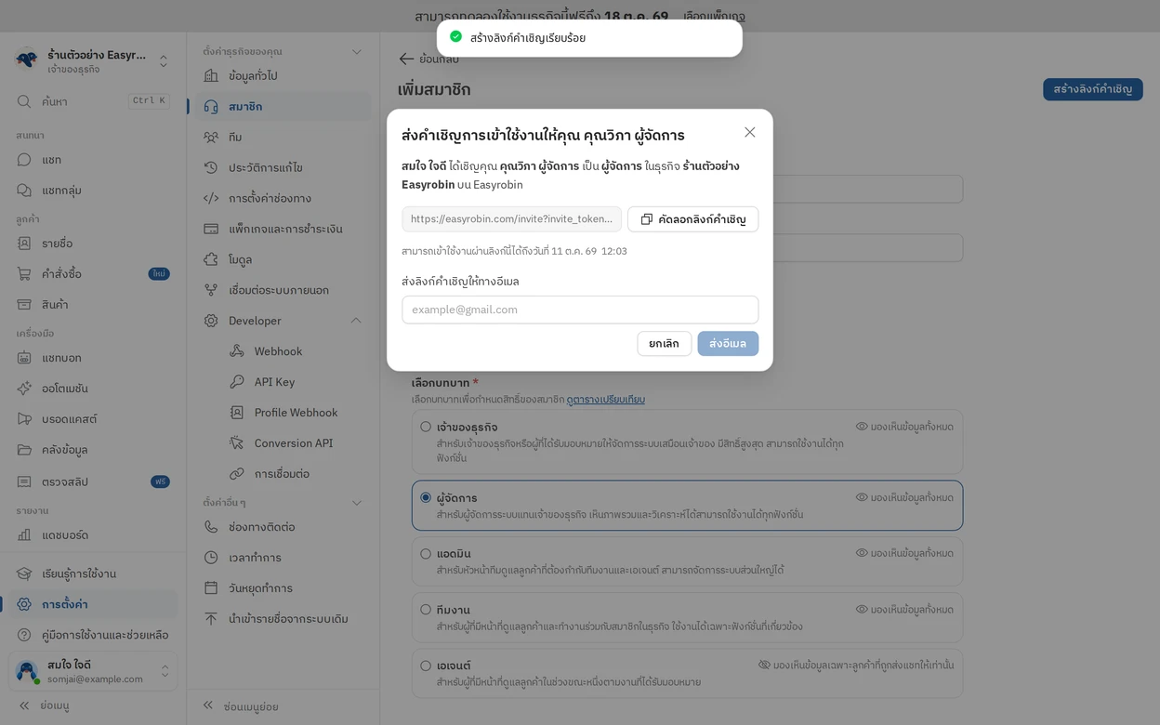Screen dimensions: 1160x725
Task: Click the บรอดแคสต์ broadcast icon
Action: pyautogui.click(x=24, y=419)
